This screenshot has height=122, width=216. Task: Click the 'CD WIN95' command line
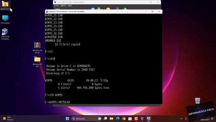click(x=54, y=95)
